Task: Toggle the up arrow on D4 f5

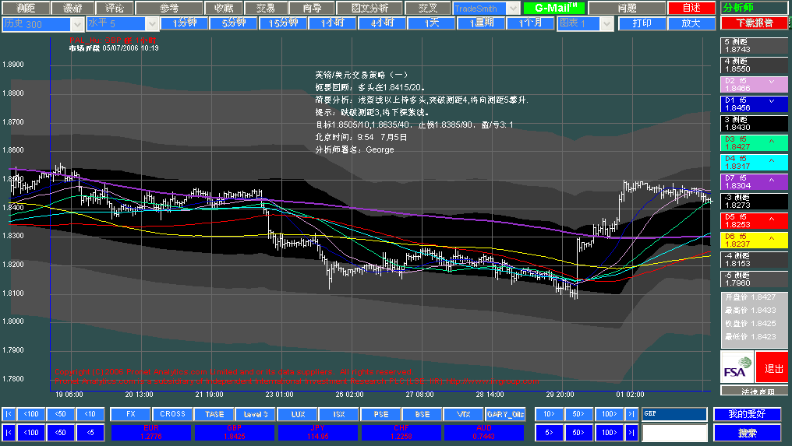Action: 772,160
